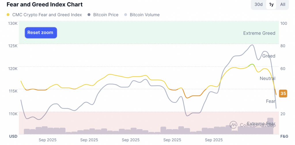The width and height of the screenshot is (295, 145).
Task: Select the Extreme Greed zone label
Action: tap(259, 33)
